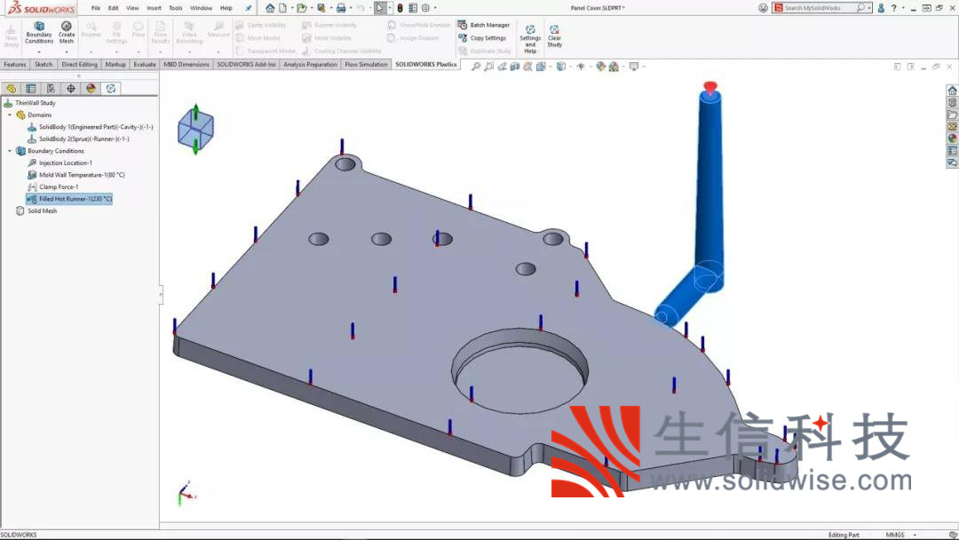This screenshot has height=540, width=959.
Task: Open the DimXpertManager crosshair tab
Action: [71, 89]
